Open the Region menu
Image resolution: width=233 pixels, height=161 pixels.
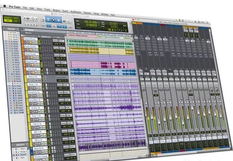tap(56, 10)
